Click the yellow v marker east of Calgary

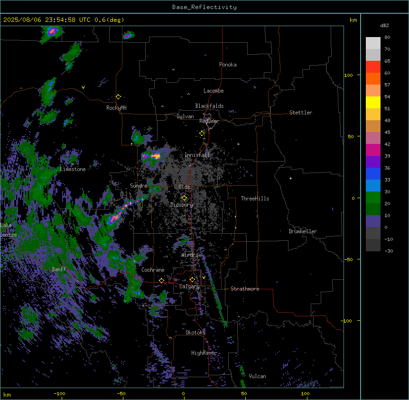point(204,277)
